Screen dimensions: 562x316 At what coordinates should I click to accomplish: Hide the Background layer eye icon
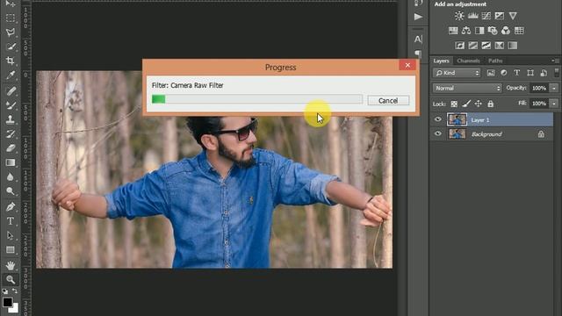[438, 133]
